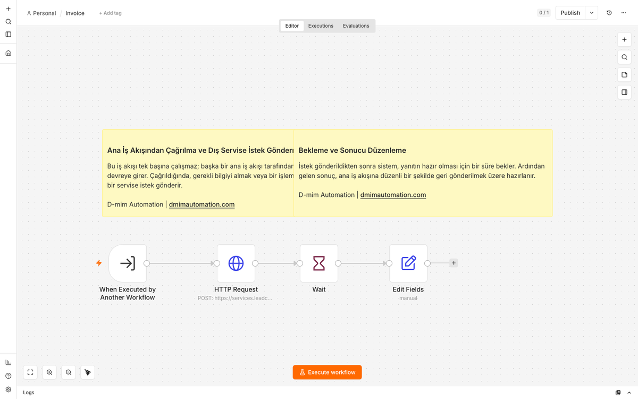
Task: Click the tidy up workflow button
Action: [x=88, y=372]
